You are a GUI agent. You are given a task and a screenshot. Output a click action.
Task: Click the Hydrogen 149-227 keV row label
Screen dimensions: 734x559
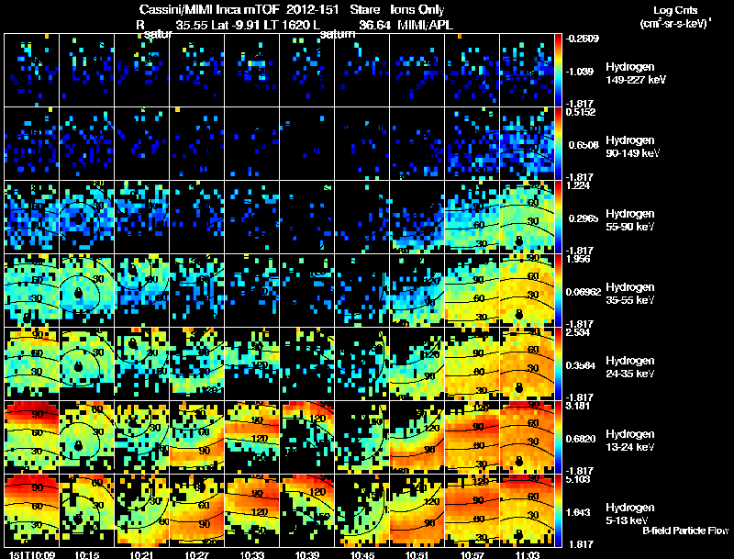coord(636,73)
